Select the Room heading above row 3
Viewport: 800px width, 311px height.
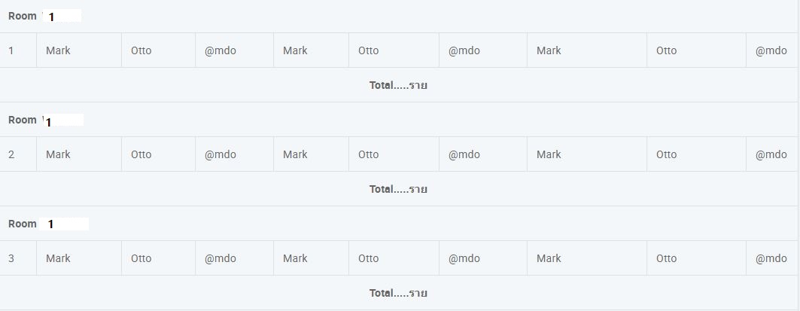23,224
